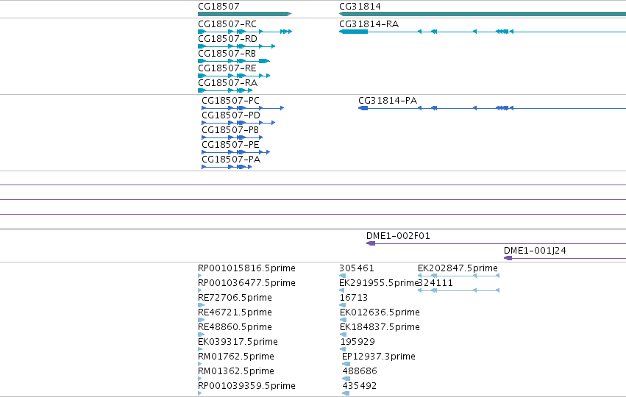
Task: Select protein CG18507-PB
Action: click(230, 130)
